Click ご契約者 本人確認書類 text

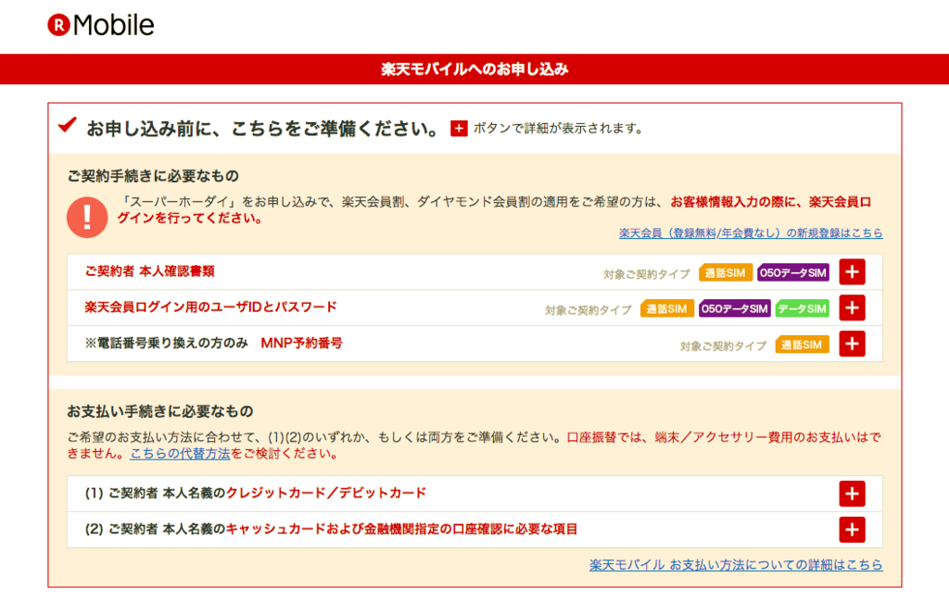(149, 271)
